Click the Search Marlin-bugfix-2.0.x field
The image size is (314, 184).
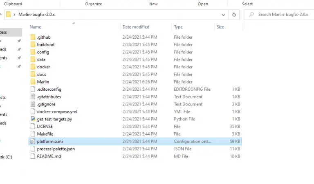[x=283, y=14]
